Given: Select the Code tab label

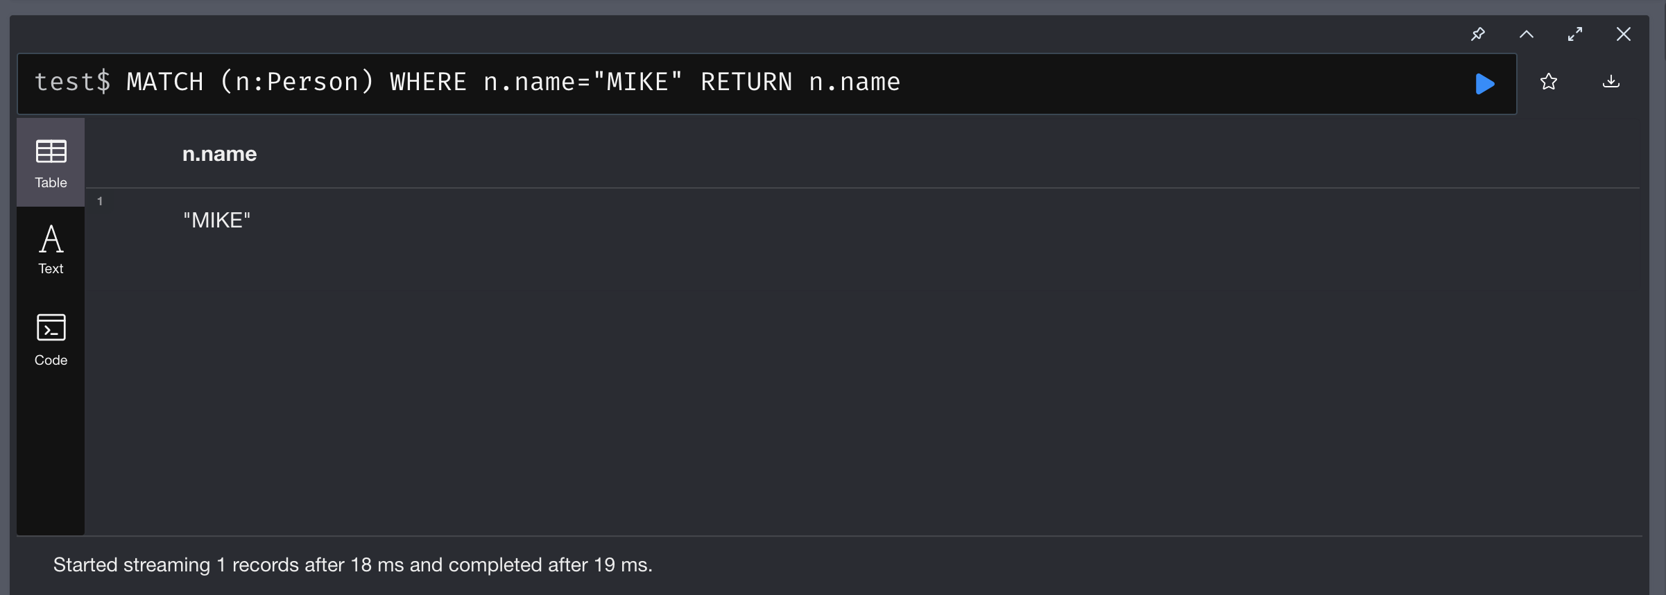Looking at the screenshot, I should [51, 361].
